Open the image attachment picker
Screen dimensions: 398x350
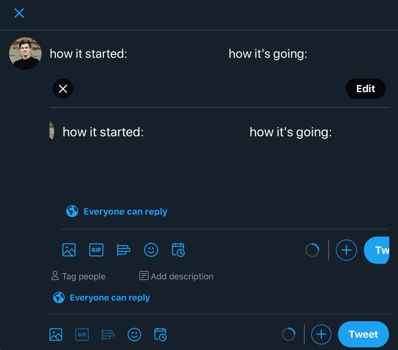point(68,250)
